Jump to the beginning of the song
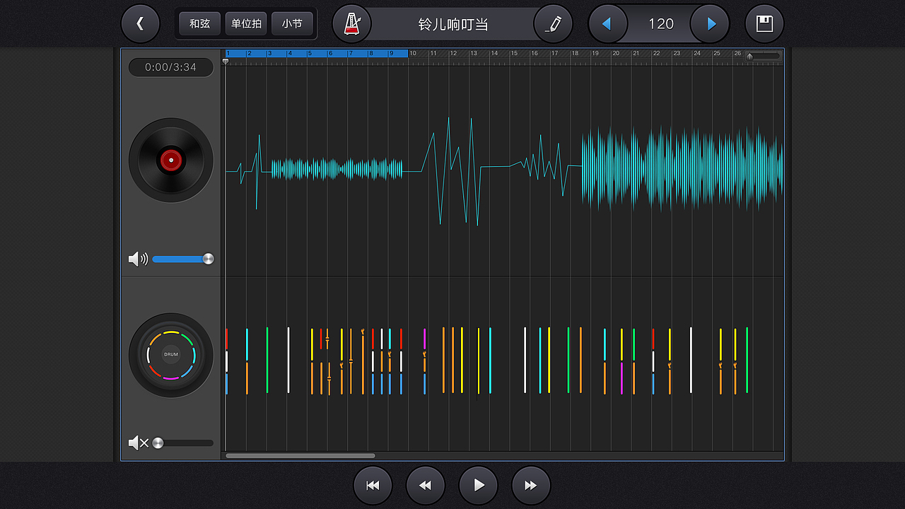The height and width of the screenshot is (509, 905). tap(373, 486)
